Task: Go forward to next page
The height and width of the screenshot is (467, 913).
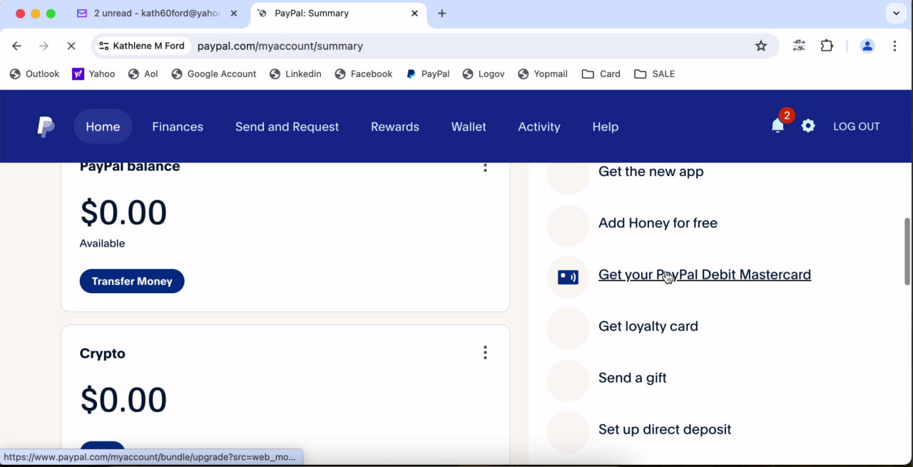Action: click(44, 46)
